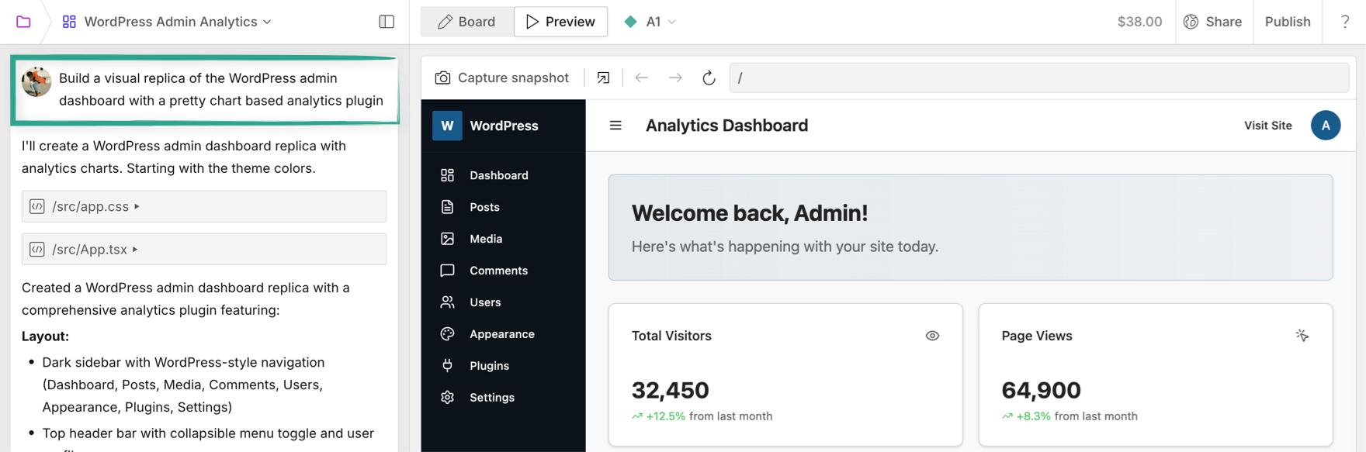Click the code icon beside /src/app.css
The width and height of the screenshot is (1366, 452).
click(x=37, y=206)
